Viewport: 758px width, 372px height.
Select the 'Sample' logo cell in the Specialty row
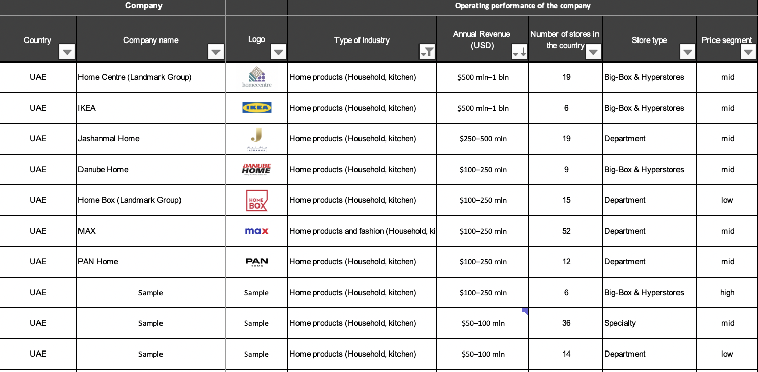tap(256, 323)
